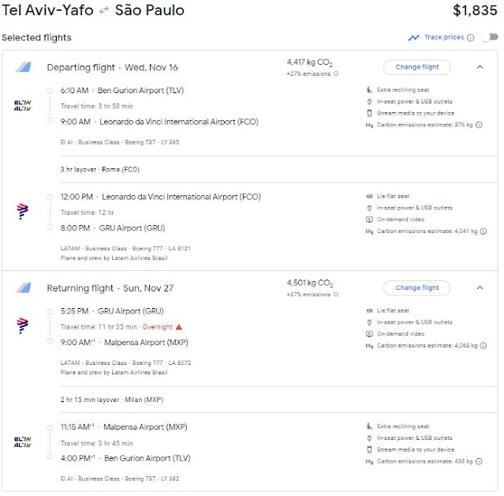
Task: Select the Returning flight Sun, Nov 27 header
Action: (x=110, y=288)
